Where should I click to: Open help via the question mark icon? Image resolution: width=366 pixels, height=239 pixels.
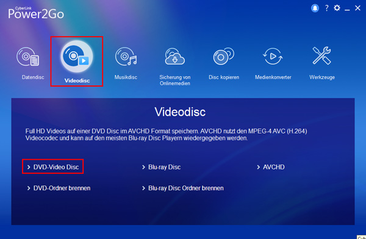click(x=327, y=8)
